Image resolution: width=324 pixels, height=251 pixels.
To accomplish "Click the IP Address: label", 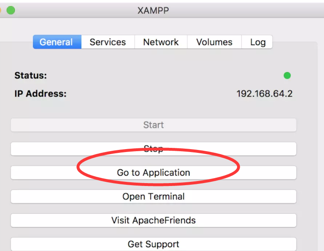I will coord(40,94).
